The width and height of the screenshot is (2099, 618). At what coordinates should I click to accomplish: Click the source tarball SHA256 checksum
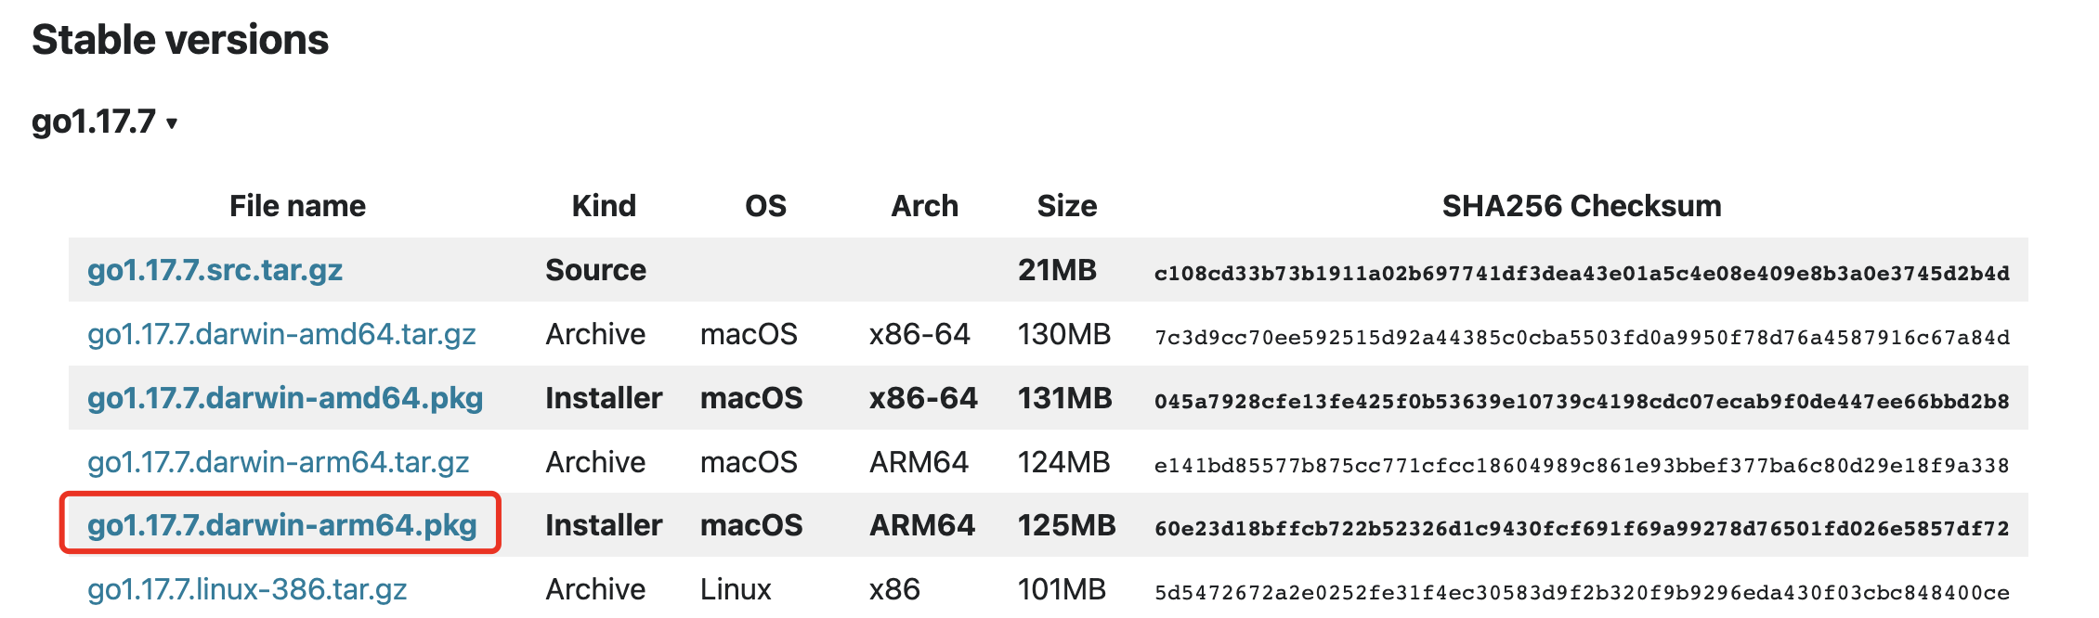[1581, 273]
